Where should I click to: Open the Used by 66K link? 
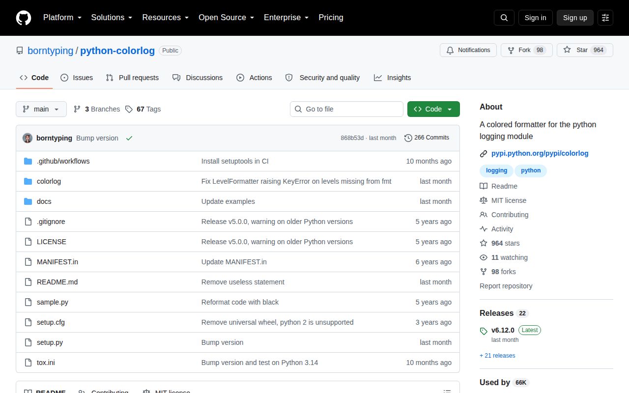coord(504,383)
